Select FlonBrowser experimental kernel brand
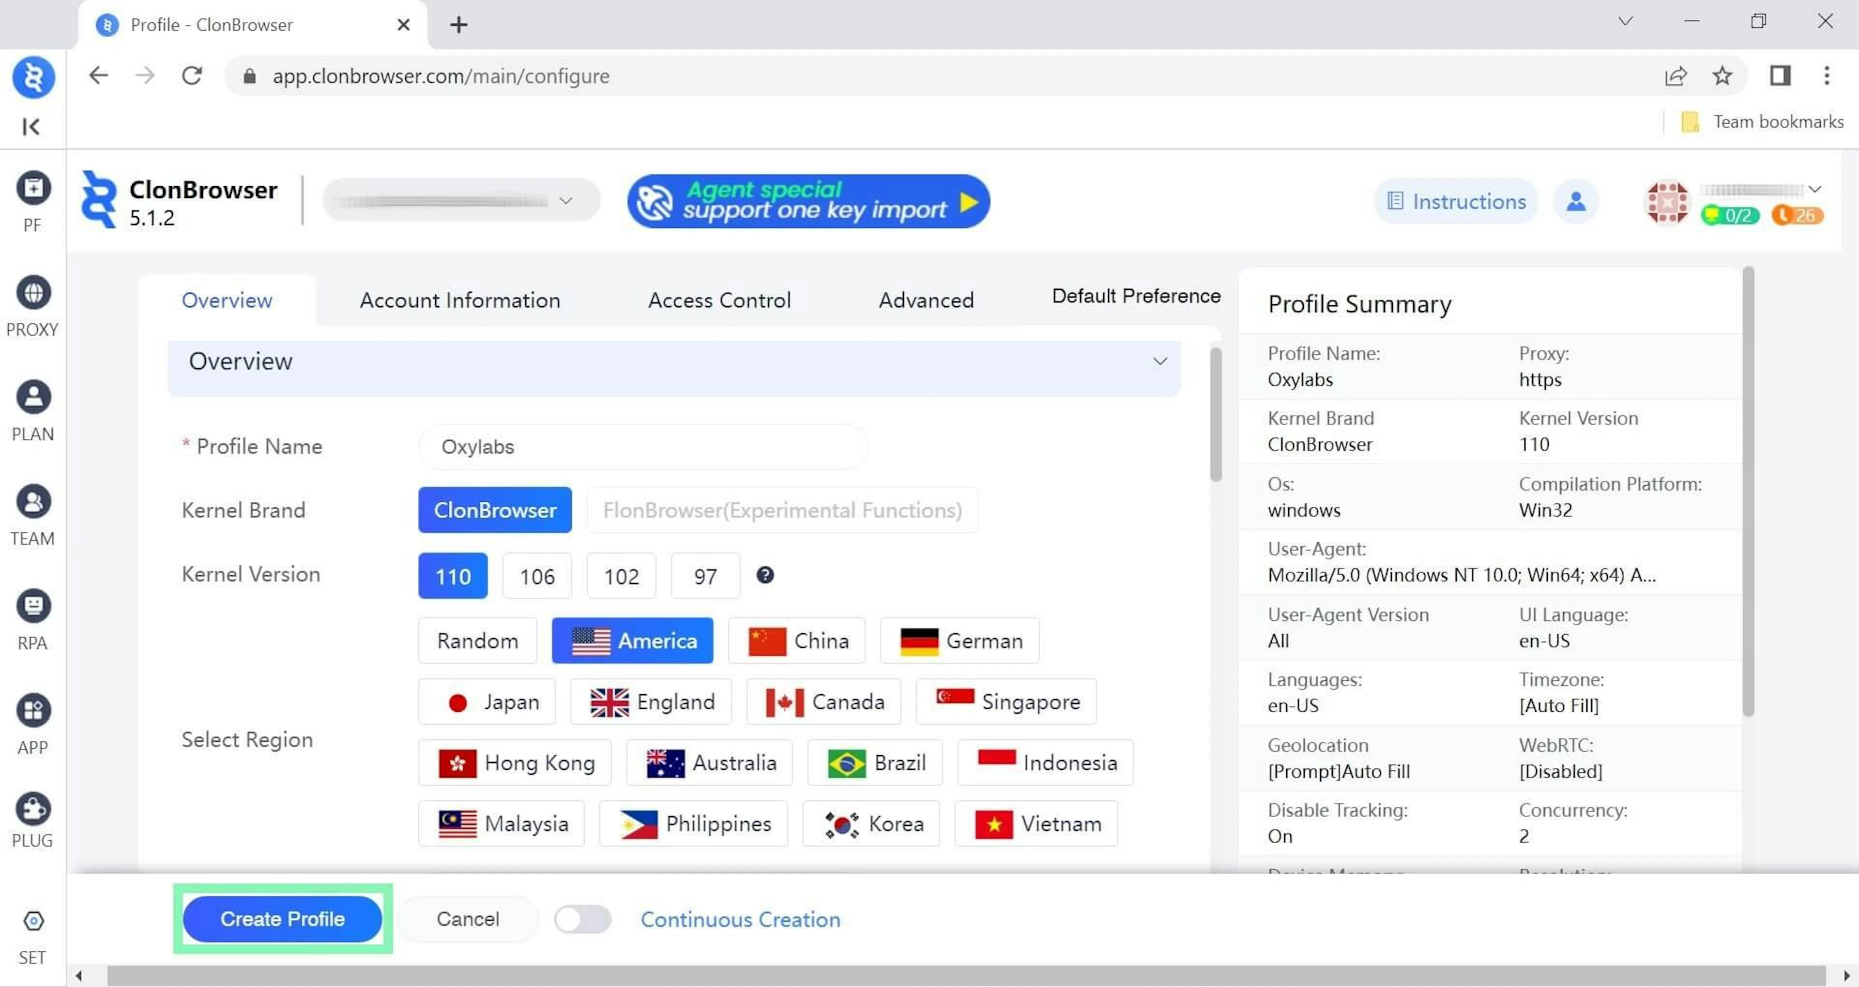The height and width of the screenshot is (987, 1859). click(782, 510)
